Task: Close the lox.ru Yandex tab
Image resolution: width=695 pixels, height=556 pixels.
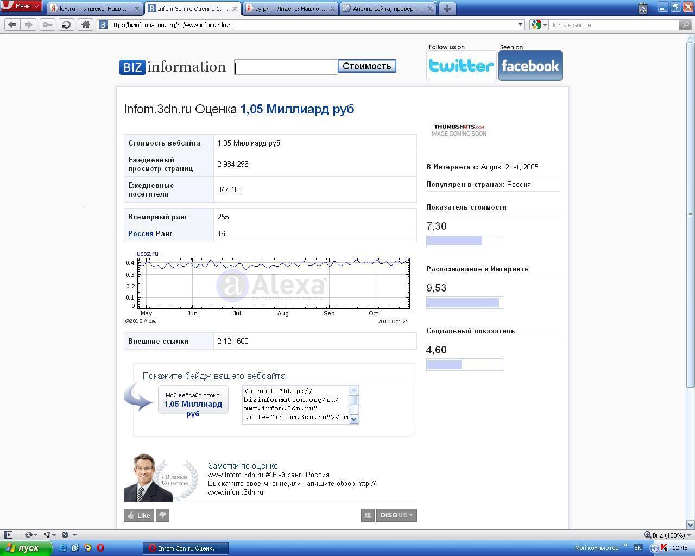Action: (x=137, y=9)
